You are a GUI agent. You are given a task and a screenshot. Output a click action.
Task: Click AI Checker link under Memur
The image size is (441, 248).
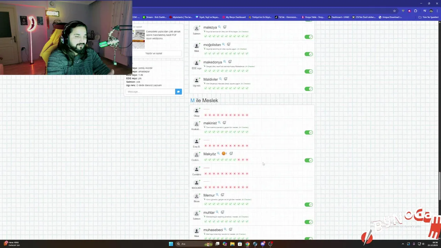point(246,199)
